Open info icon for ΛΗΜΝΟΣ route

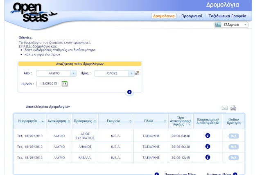(x=208, y=146)
